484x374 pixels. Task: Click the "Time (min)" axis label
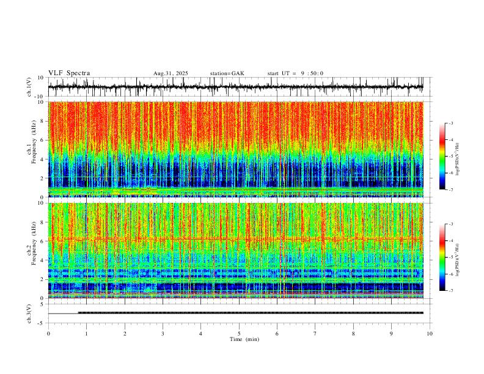(x=244, y=339)
